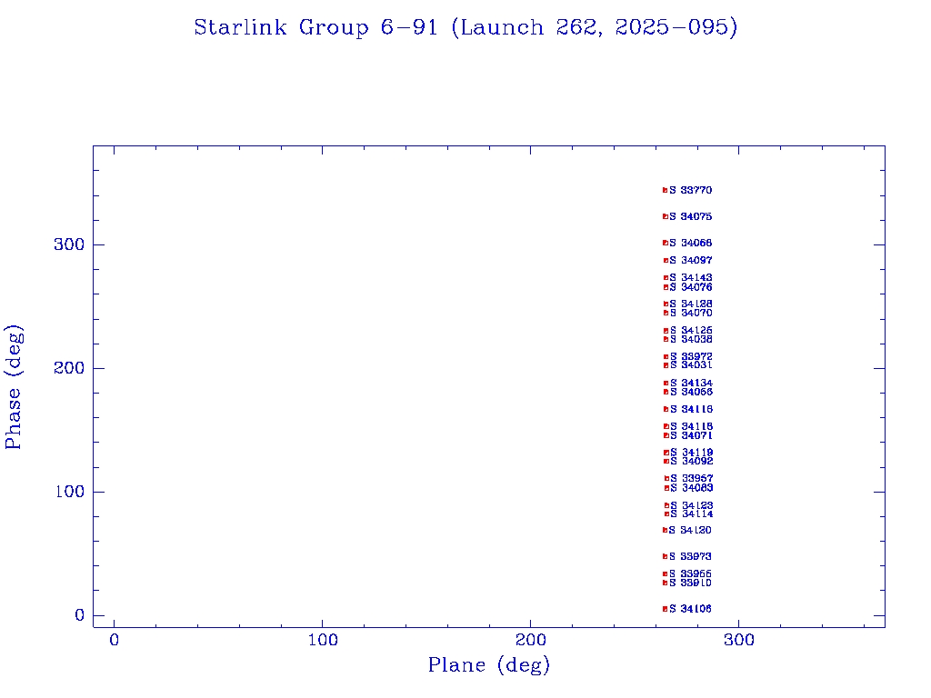Click the satellite label "S 33972"

point(691,356)
